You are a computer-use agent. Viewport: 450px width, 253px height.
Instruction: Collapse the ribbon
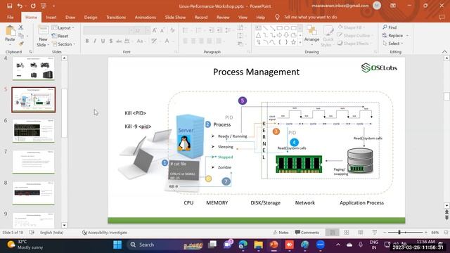click(x=444, y=51)
